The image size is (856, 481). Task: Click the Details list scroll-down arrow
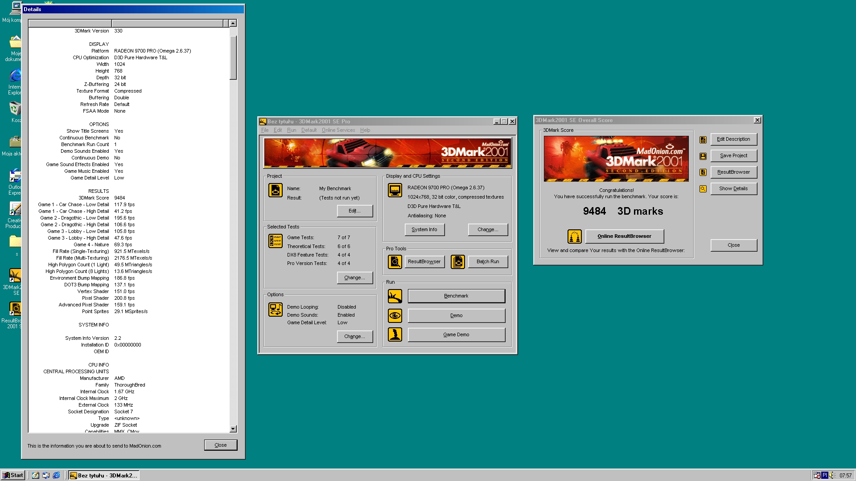click(x=233, y=429)
